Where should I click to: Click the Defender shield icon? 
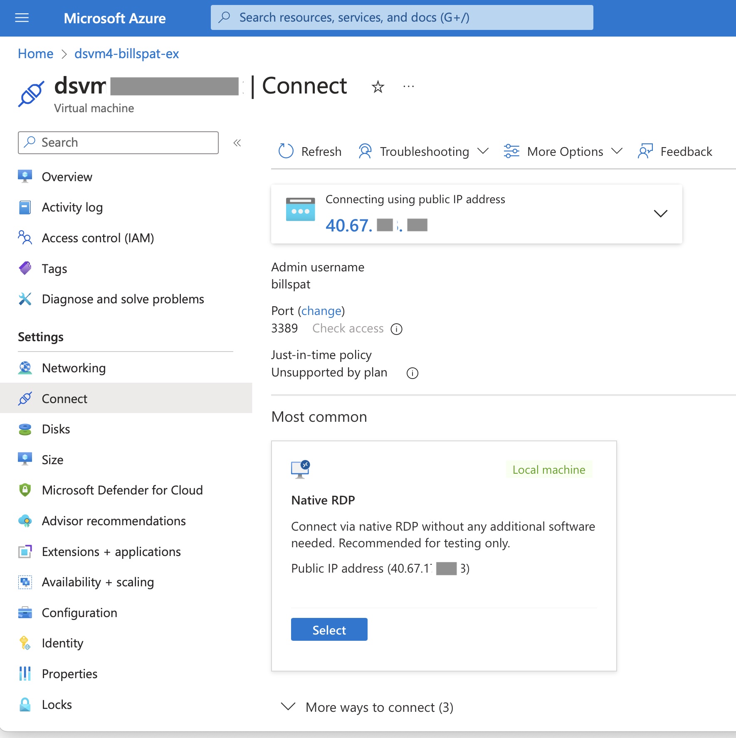coord(25,490)
